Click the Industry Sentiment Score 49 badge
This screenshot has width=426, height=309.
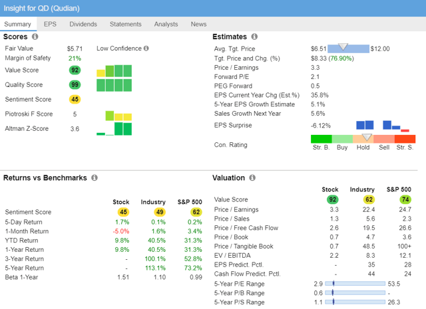tap(160, 212)
